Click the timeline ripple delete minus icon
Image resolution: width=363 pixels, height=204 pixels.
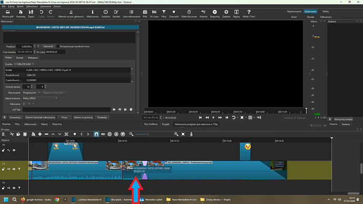click(x=46, y=134)
